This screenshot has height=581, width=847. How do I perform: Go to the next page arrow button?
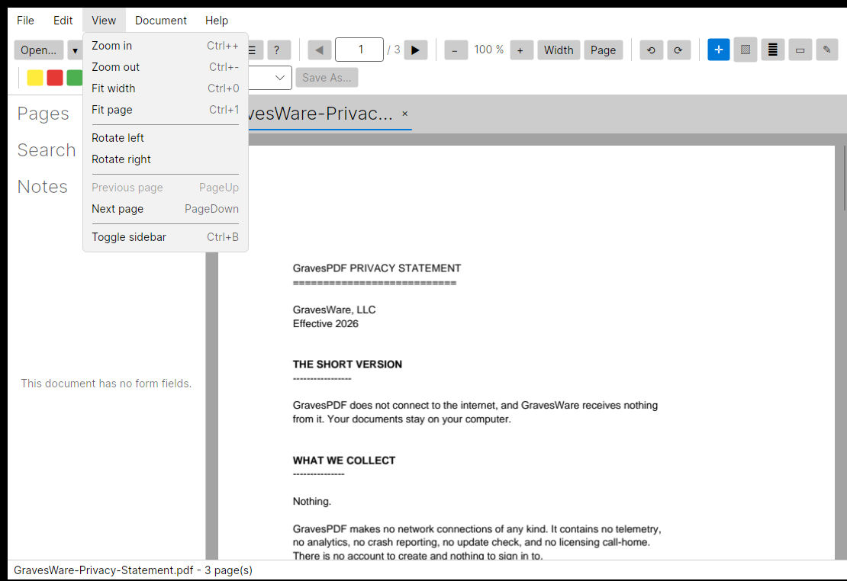pos(415,50)
